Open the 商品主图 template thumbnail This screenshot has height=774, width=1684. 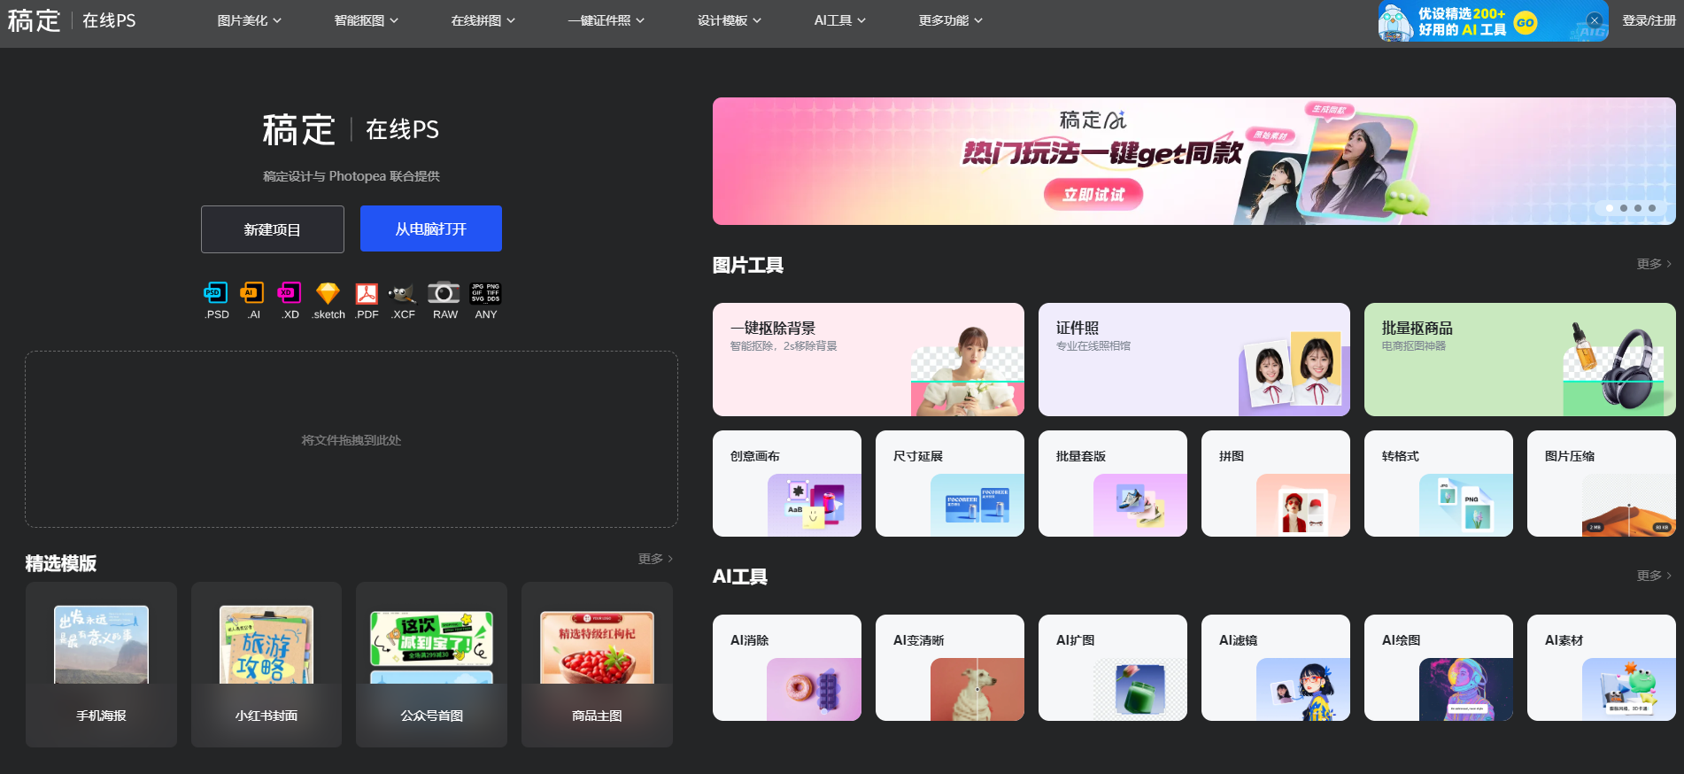tap(597, 664)
